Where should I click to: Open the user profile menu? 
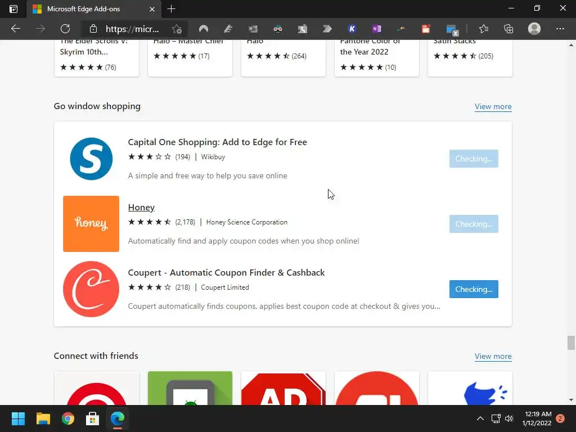(534, 29)
